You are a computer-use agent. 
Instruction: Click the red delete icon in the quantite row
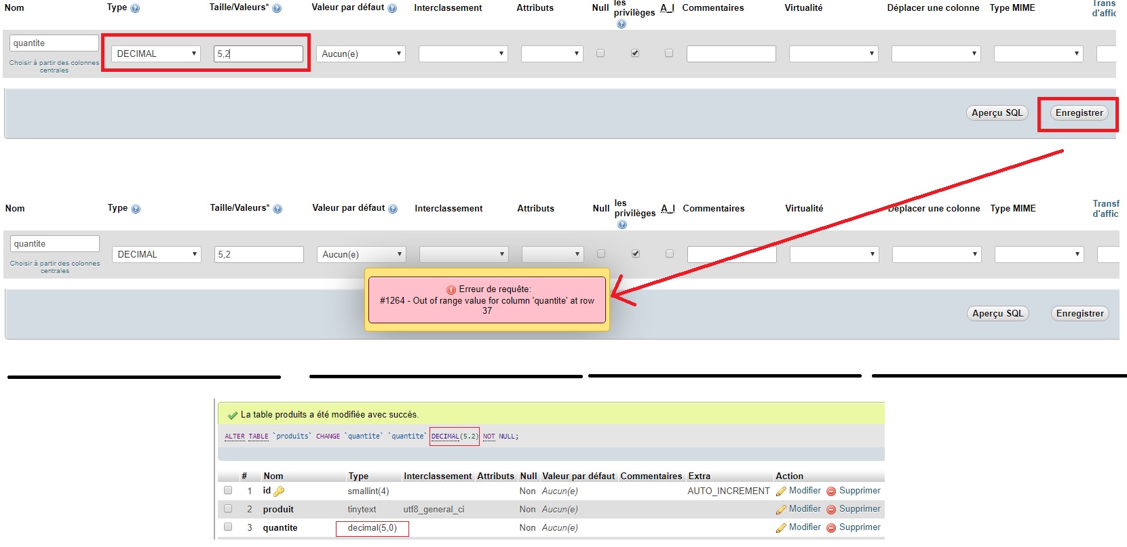coord(831,528)
